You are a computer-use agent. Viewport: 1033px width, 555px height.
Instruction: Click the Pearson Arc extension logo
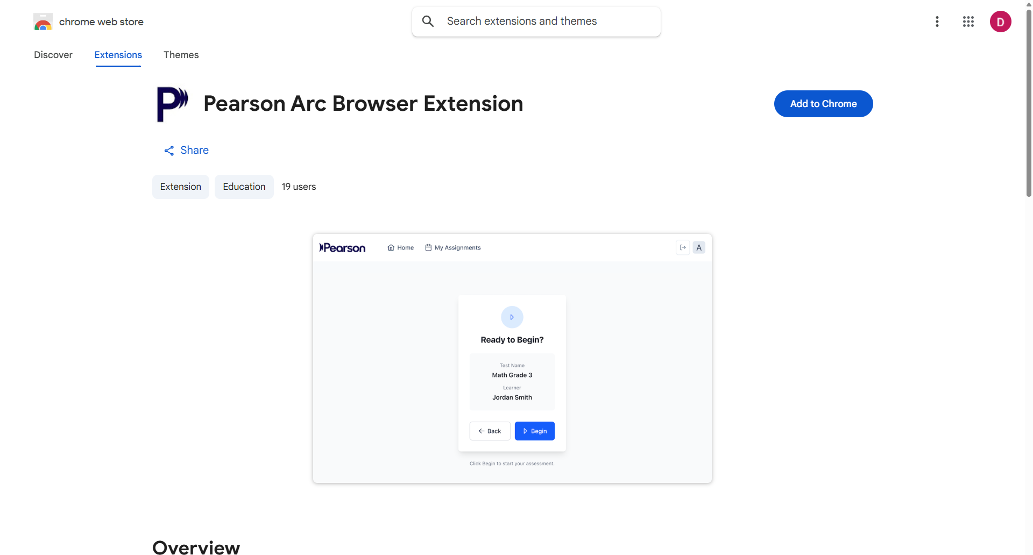click(x=172, y=104)
